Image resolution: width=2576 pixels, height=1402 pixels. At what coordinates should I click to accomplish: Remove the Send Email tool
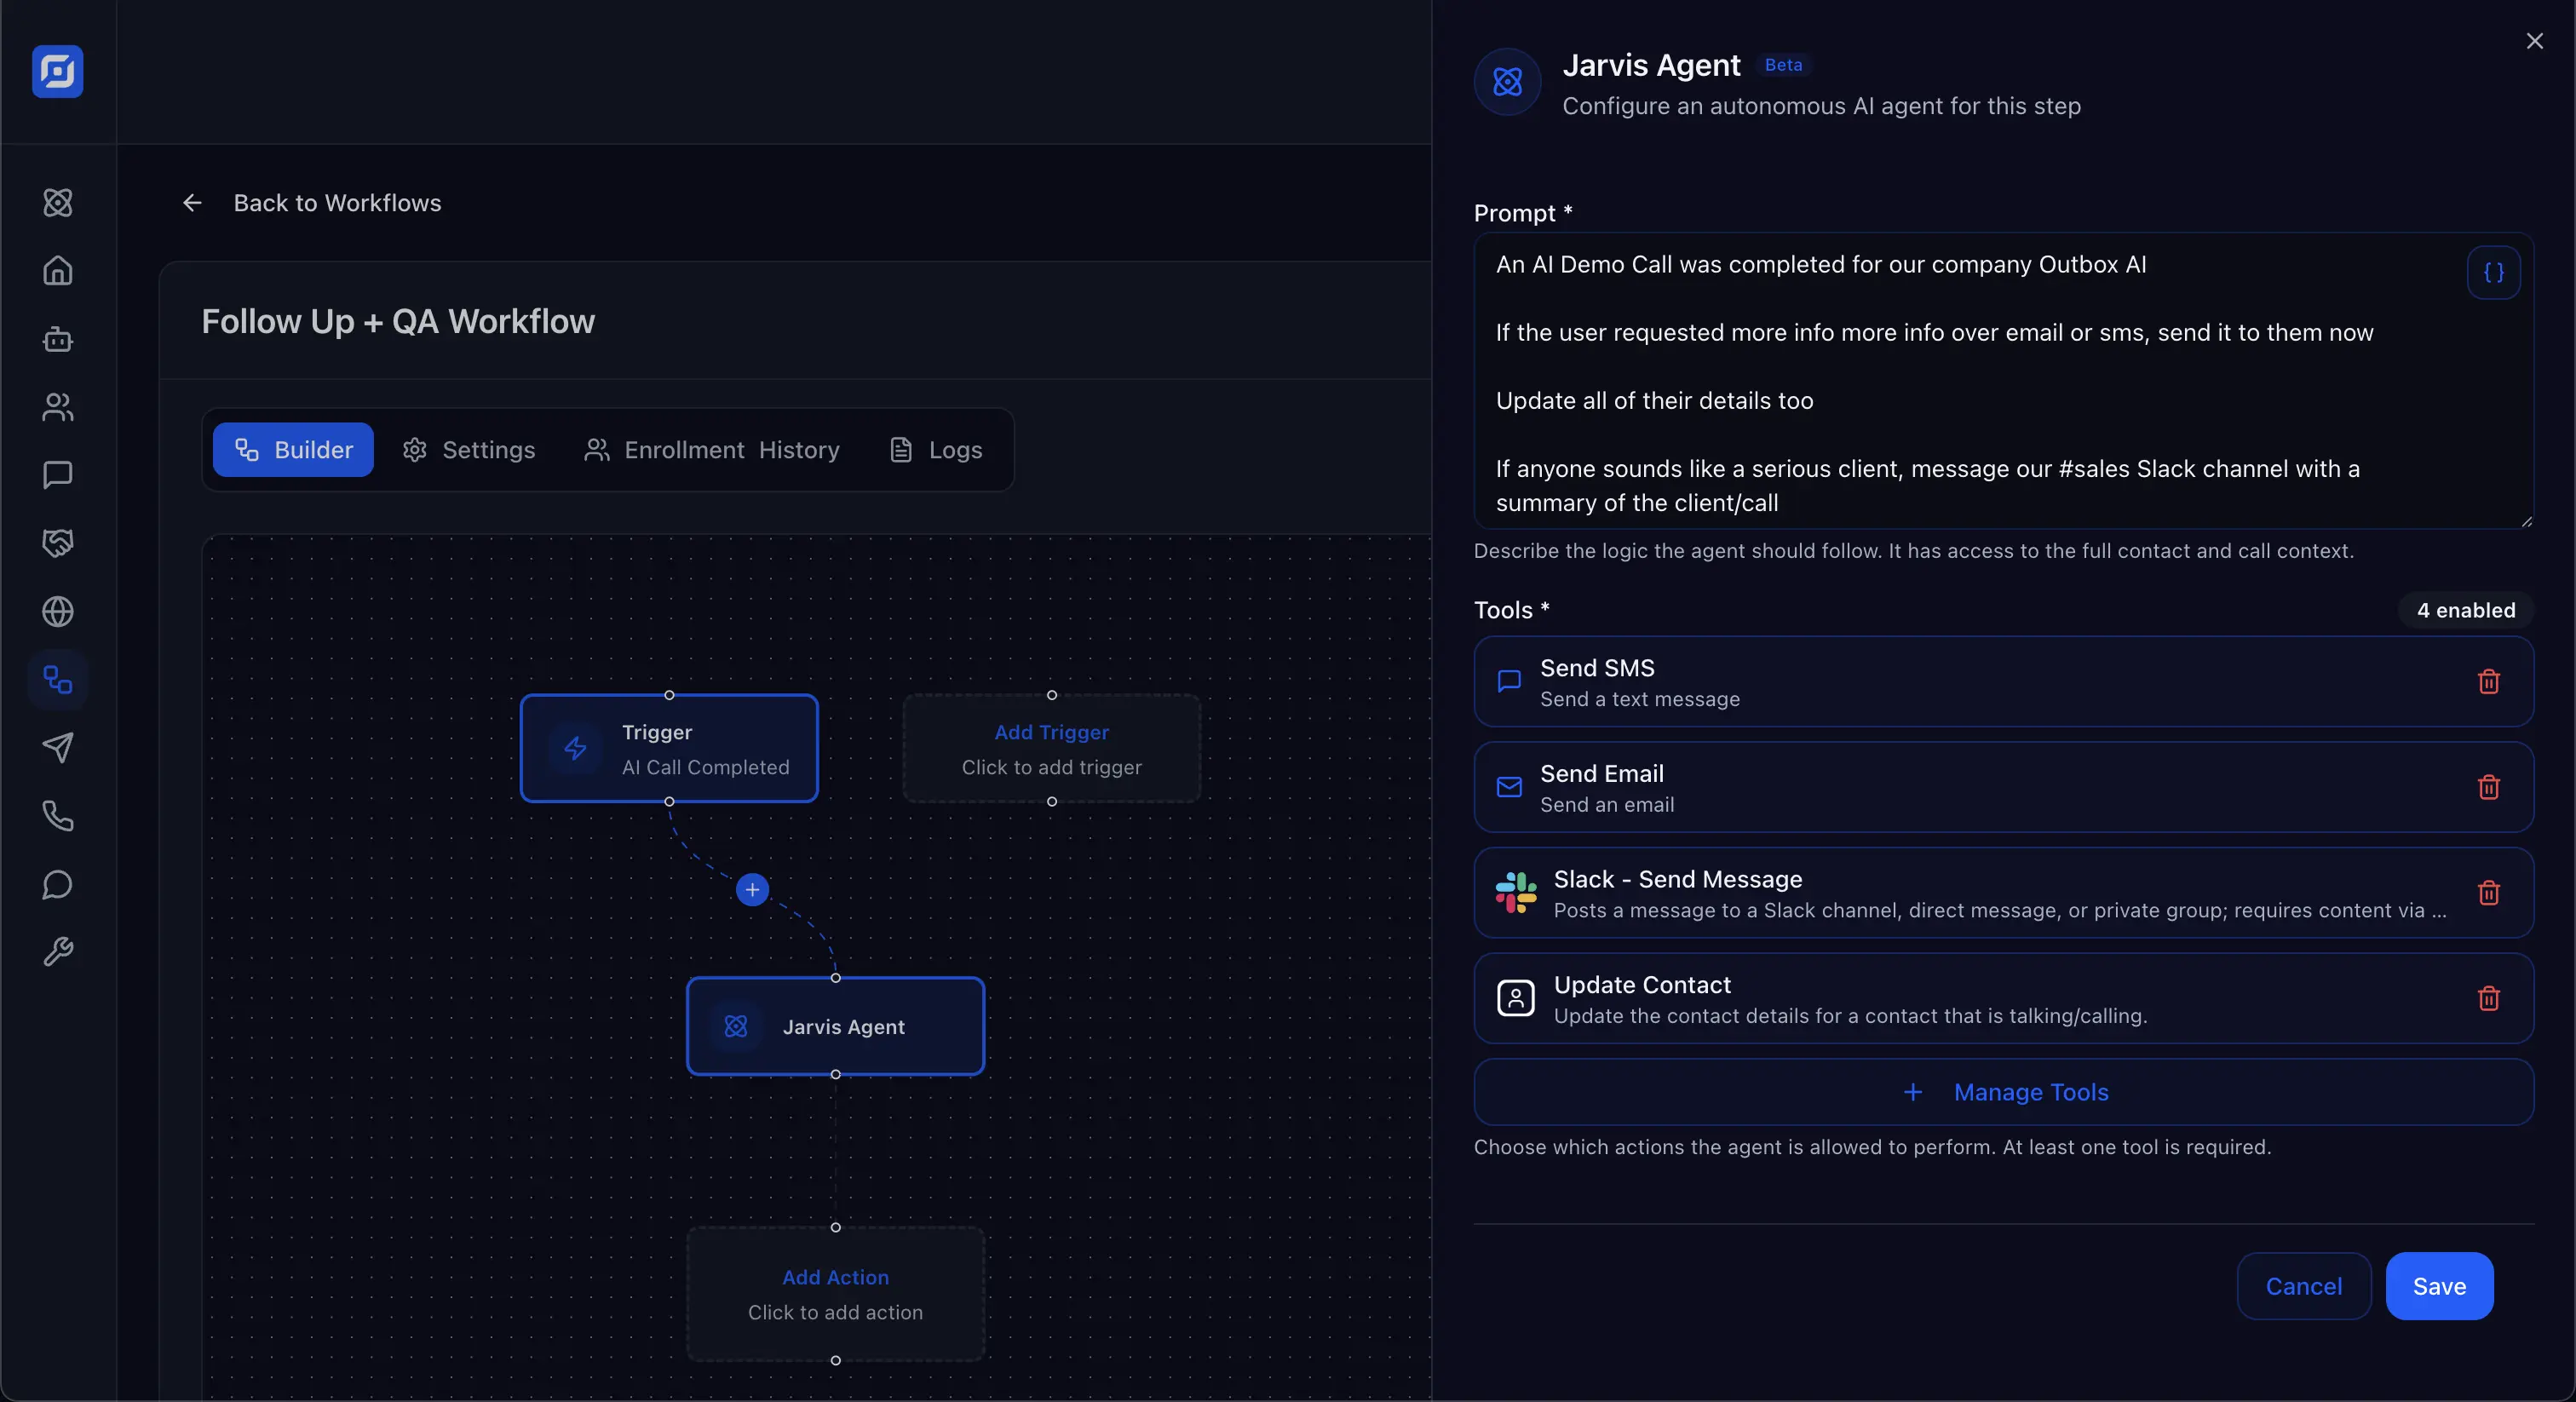coord(2488,787)
